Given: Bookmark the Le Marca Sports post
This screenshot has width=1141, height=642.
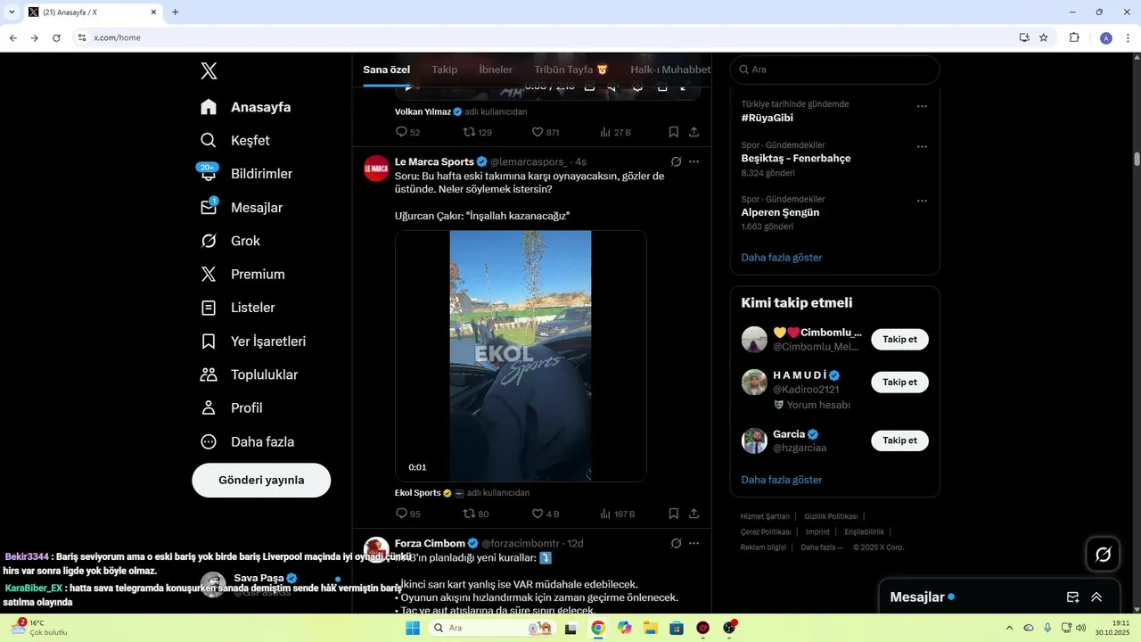Looking at the screenshot, I should tap(674, 514).
